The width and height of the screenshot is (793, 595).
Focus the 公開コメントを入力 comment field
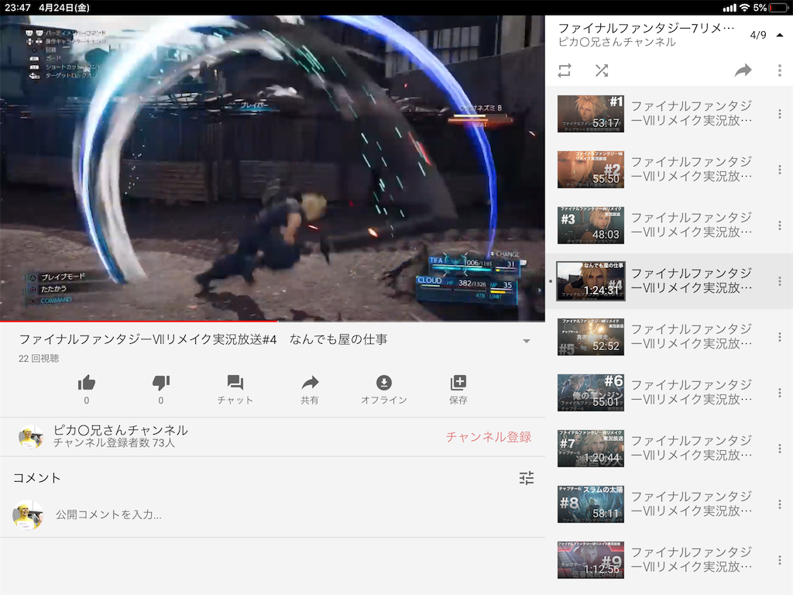pos(108,514)
